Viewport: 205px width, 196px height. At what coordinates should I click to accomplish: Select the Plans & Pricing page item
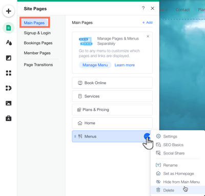click(112, 110)
